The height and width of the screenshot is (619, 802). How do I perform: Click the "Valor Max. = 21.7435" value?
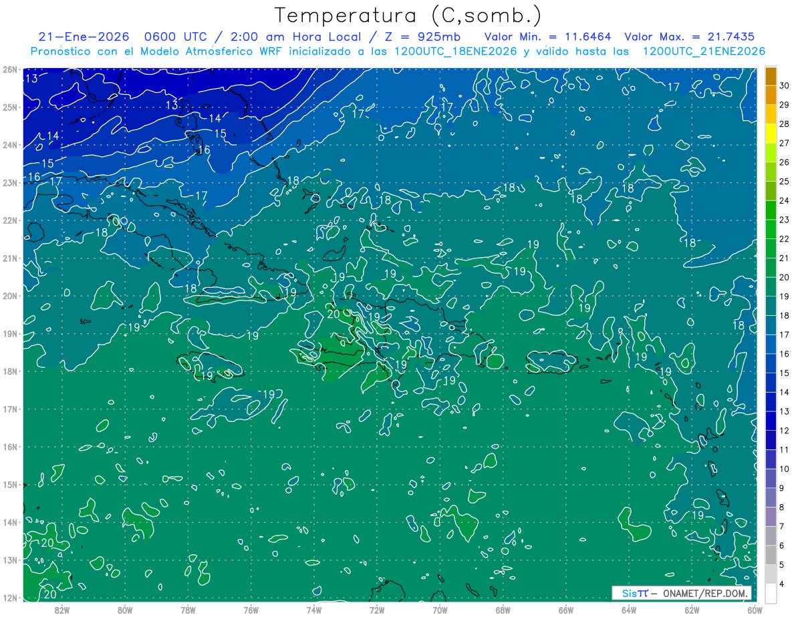pyautogui.click(x=690, y=37)
